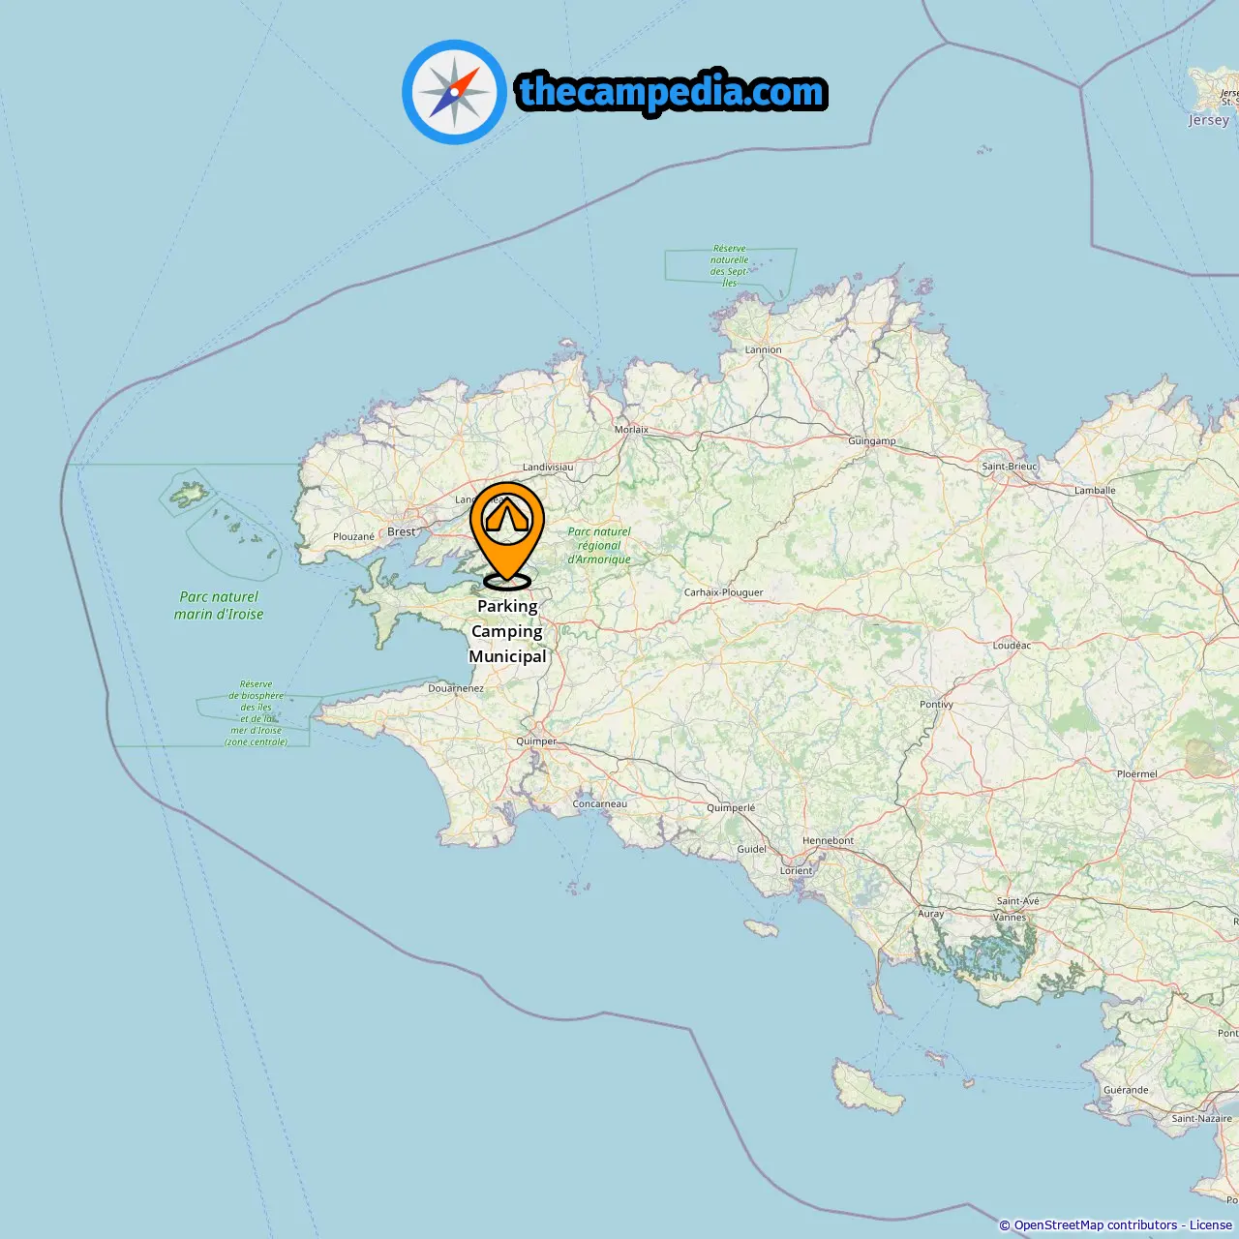Select the Saint-Nazaire city label
1239x1239 pixels.
click(x=1201, y=1119)
